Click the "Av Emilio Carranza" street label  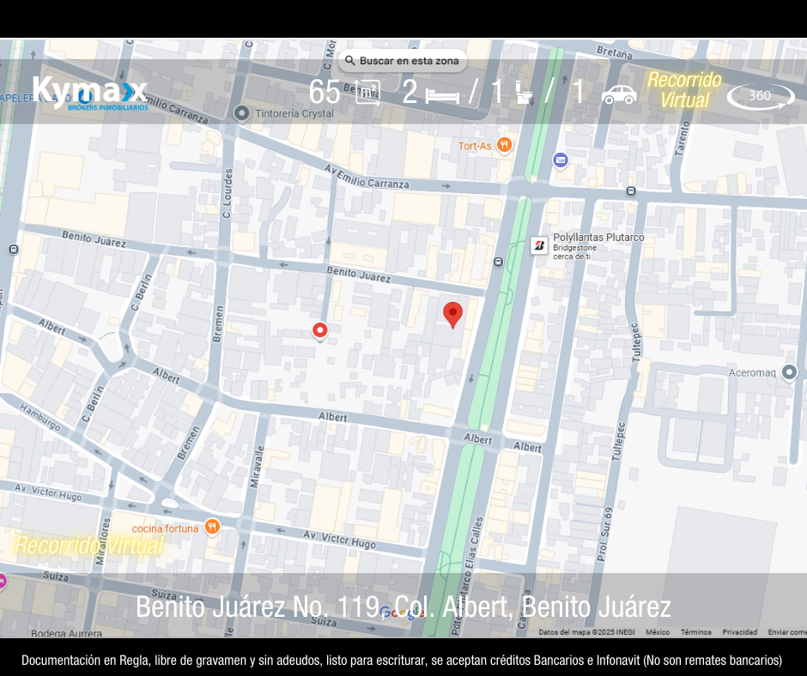pyautogui.click(x=366, y=176)
